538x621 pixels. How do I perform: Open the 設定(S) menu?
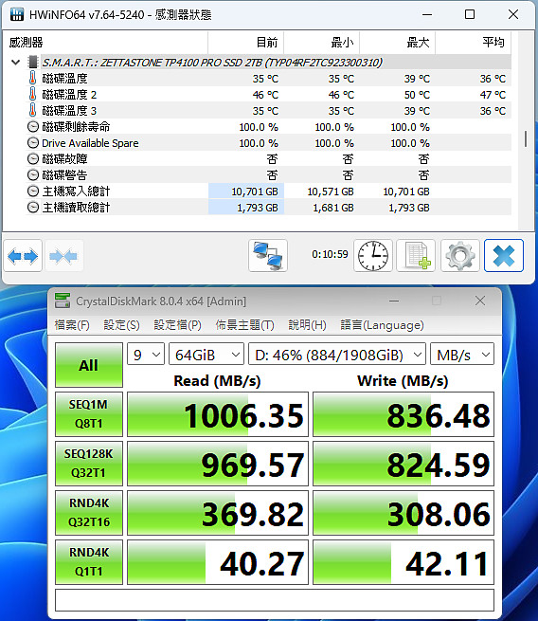point(121,325)
